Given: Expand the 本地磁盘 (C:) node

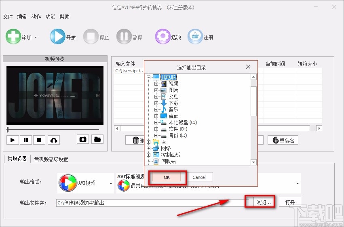Looking at the screenshot, I should pyautogui.click(x=156, y=122).
